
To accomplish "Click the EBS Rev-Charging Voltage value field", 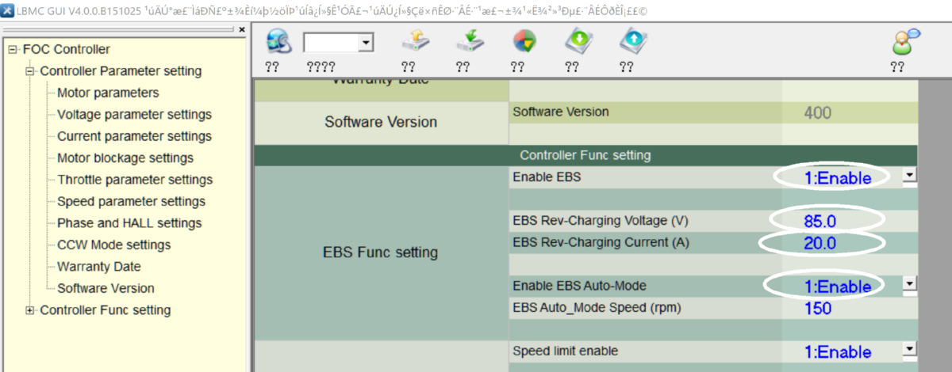I will pos(820,219).
